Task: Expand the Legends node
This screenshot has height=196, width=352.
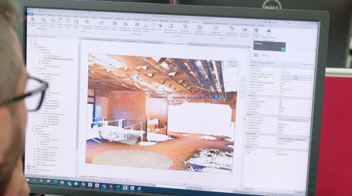Action: click(x=26, y=166)
